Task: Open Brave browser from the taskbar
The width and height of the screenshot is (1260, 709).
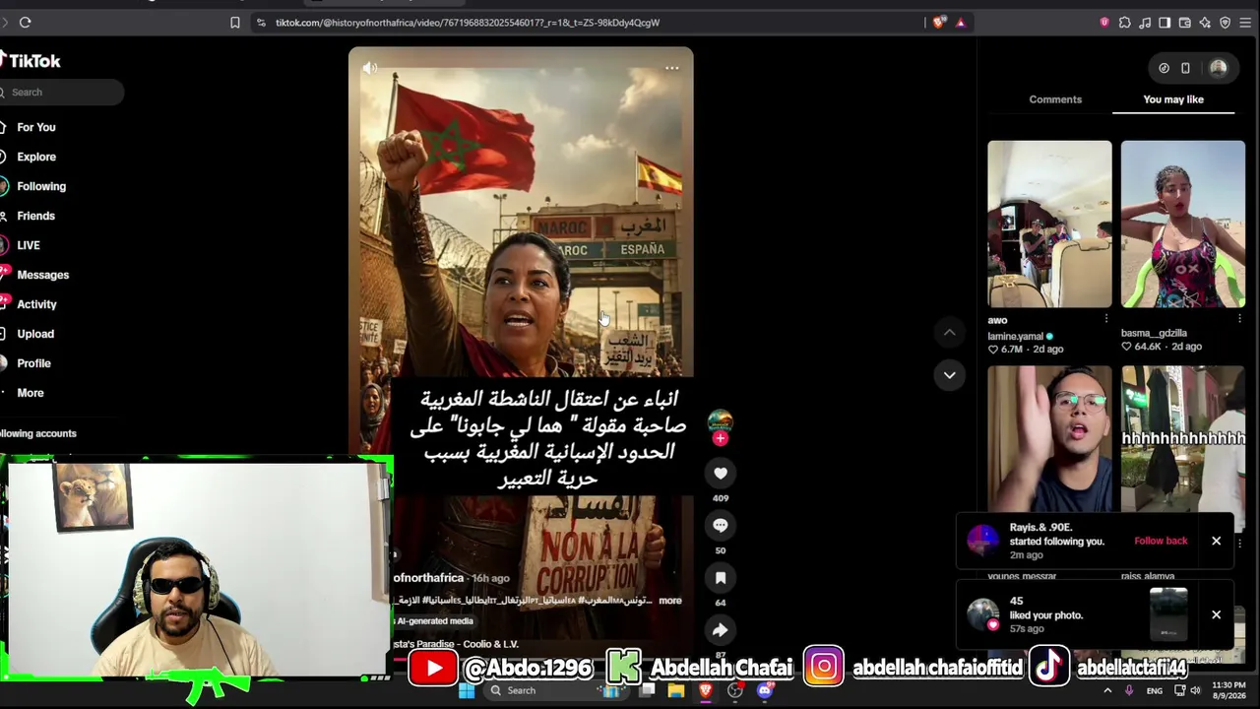Action: pos(705,690)
